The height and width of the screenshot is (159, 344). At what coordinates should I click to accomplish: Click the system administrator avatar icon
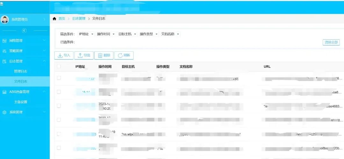[x=5, y=19]
